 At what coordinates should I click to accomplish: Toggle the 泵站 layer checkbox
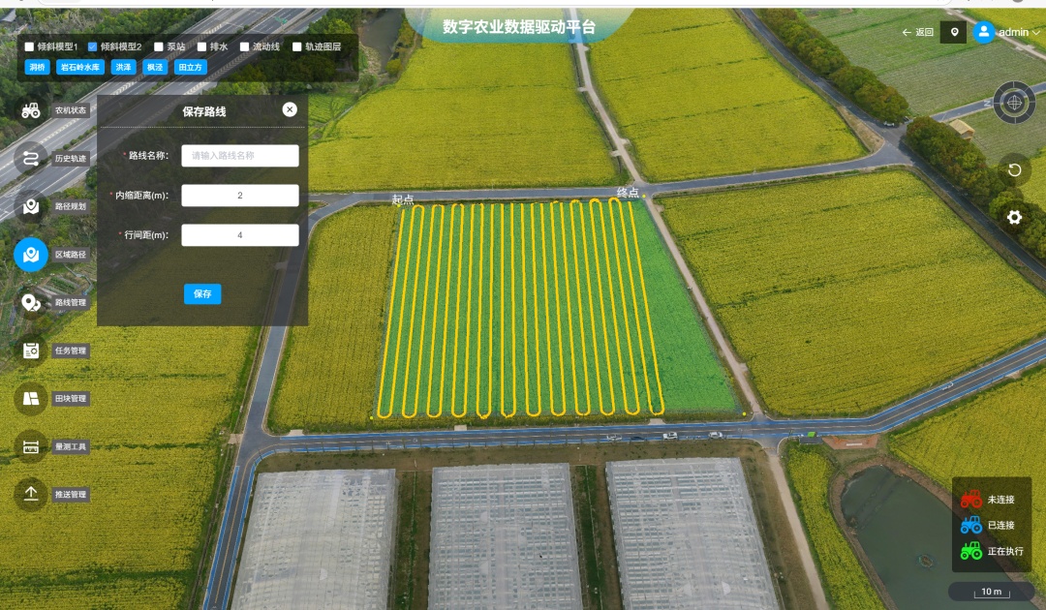[159, 46]
